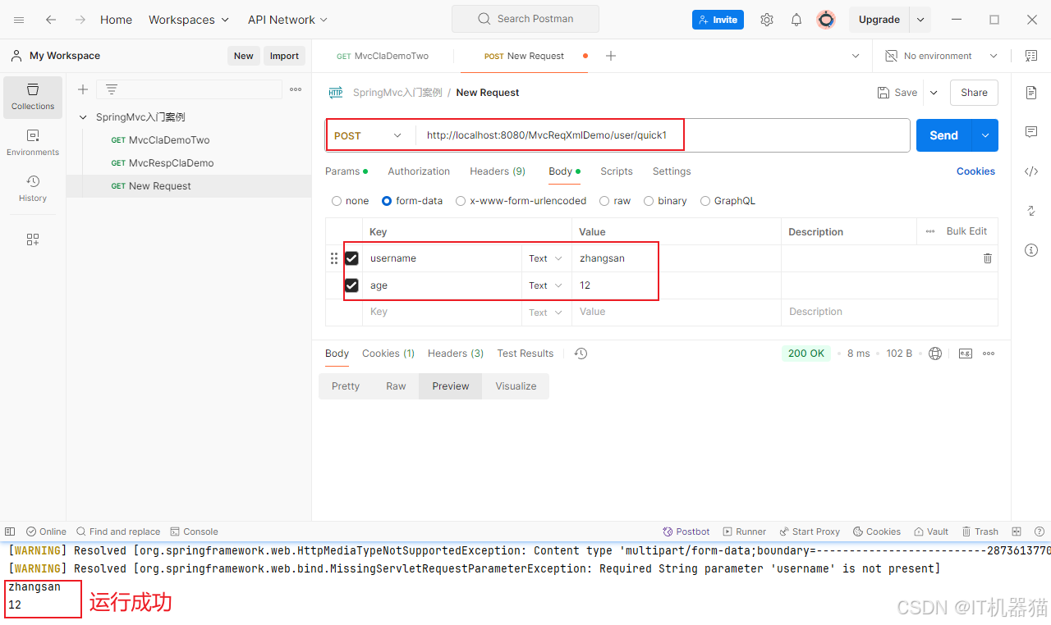Viewport: 1051px width, 625px height.
Task: Switch to the Authorization tab
Action: pyautogui.click(x=419, y=171)
